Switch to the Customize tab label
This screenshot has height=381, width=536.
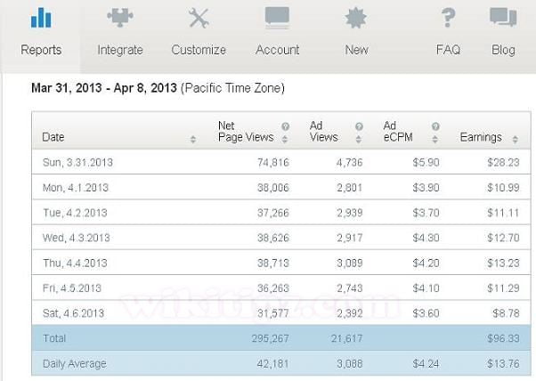click(199, 50)
